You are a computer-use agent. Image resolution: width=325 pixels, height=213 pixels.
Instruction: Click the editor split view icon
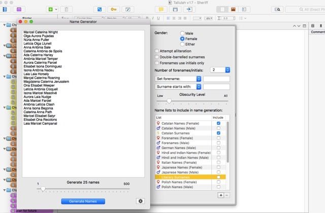point(304,26)
